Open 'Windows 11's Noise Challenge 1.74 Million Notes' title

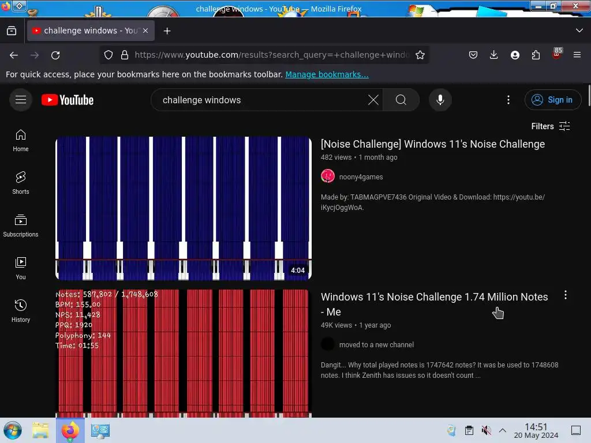[434, 305]
